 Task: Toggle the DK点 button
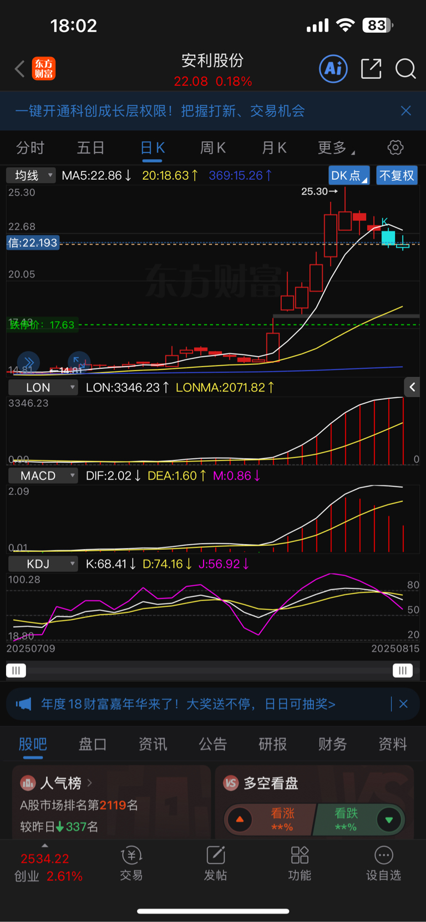pyautogui.click(x=349, y=175)
